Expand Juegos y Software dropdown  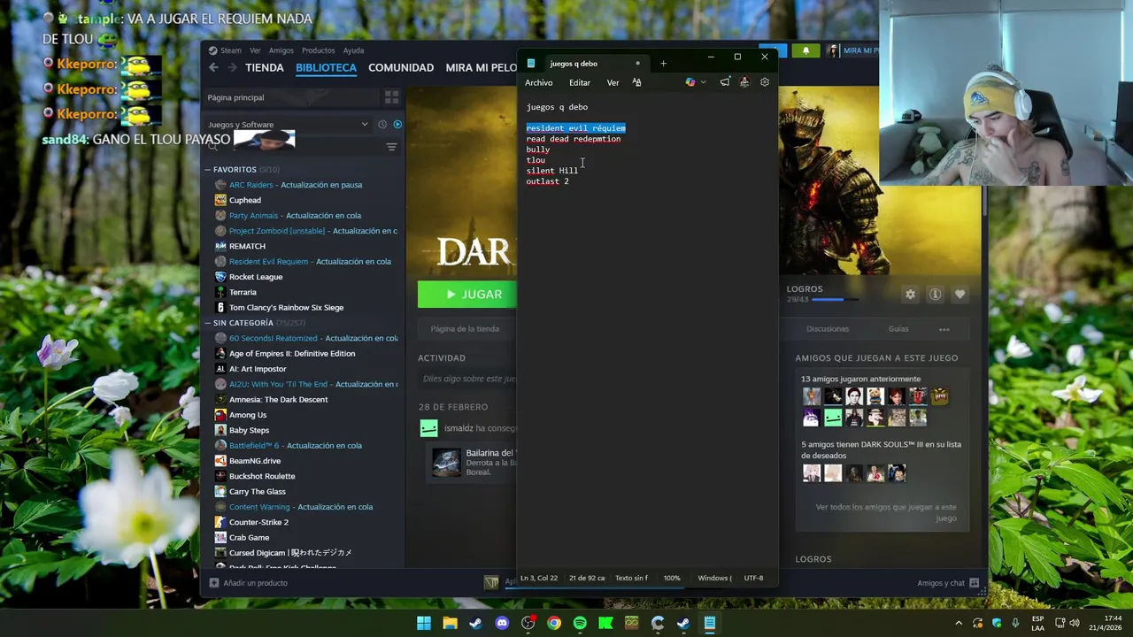[x=288, y=125]
